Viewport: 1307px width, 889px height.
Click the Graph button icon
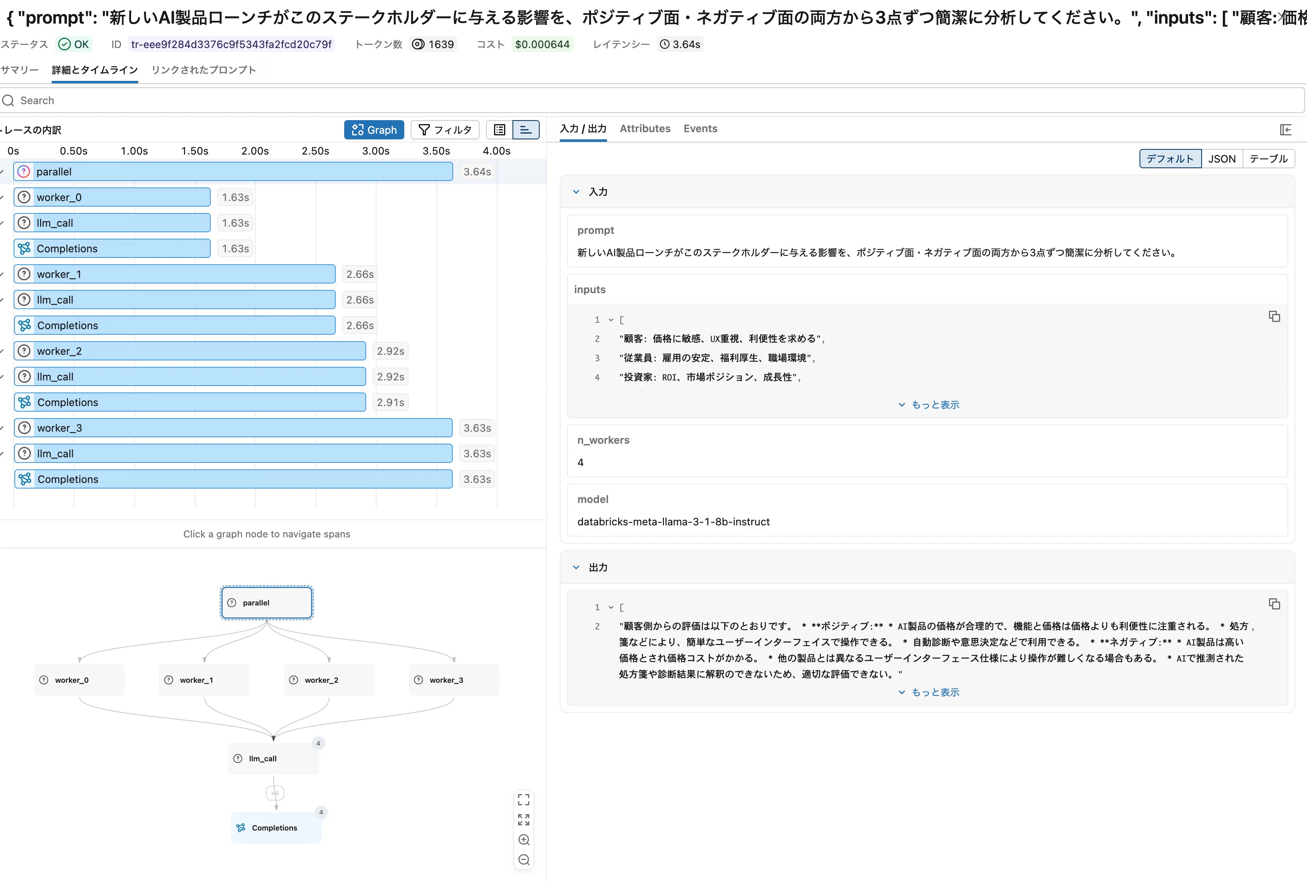(357, 130)
